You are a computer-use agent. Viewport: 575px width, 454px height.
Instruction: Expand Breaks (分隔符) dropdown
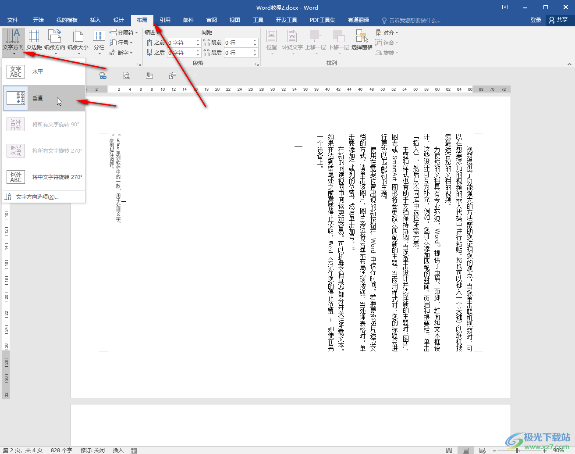(124, 32)
